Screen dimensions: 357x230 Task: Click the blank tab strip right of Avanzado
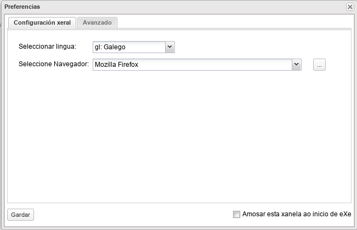pyautogui.click(x=230, y=23)
